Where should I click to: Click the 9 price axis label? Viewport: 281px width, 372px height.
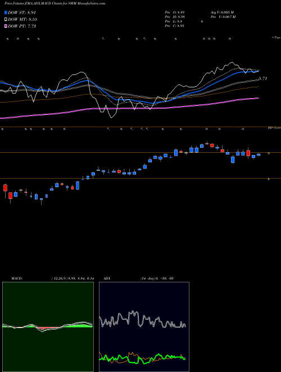click(269, 153)
